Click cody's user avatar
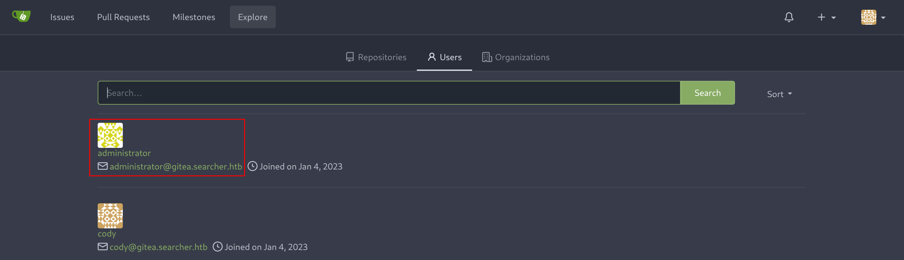Viewport: 904px width, 260px height. (x=110, y=216)
